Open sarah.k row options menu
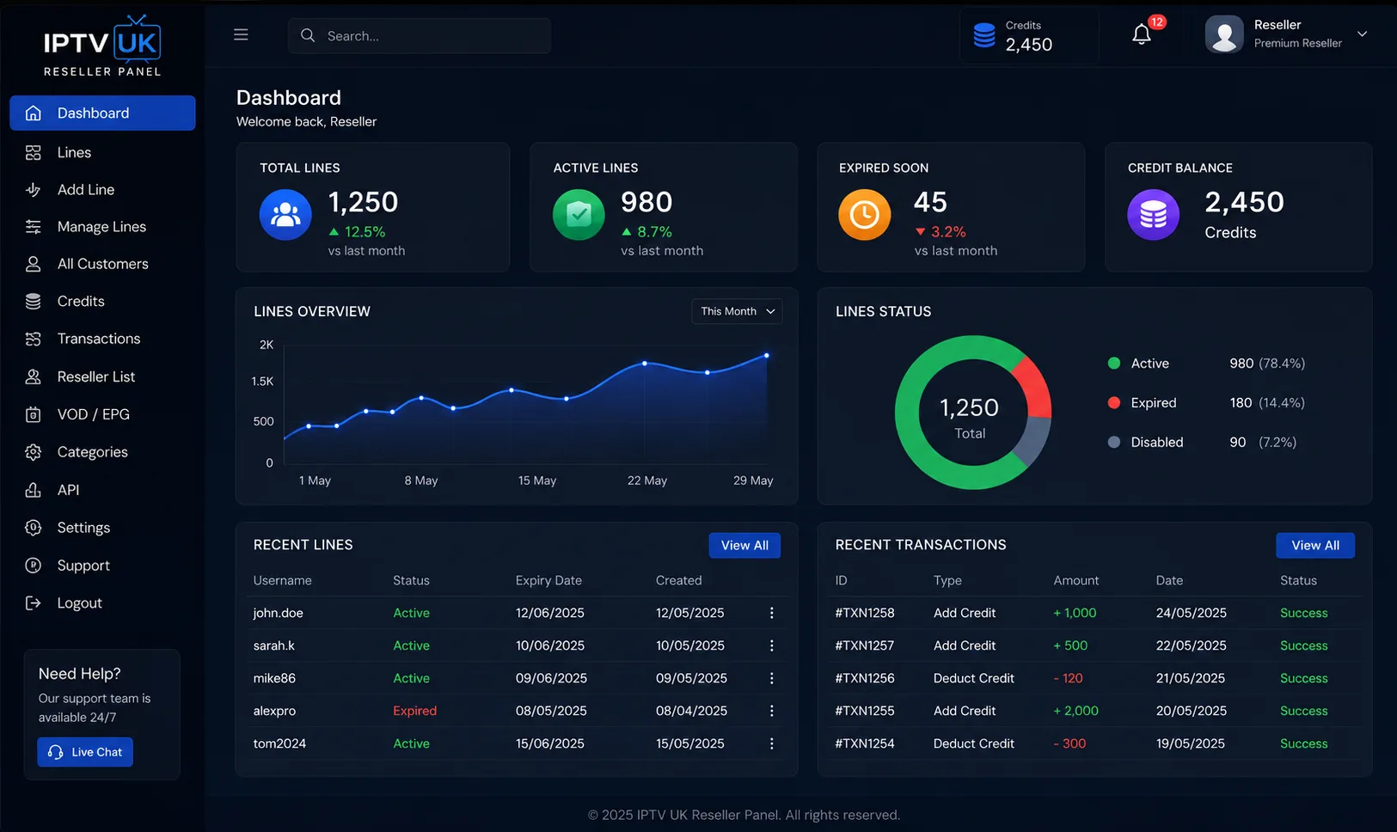The height and width of the screenshot is (832, 1397). point(771,645)
